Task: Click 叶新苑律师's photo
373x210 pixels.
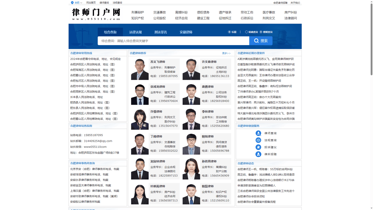Action: click(x=140, y=194)
